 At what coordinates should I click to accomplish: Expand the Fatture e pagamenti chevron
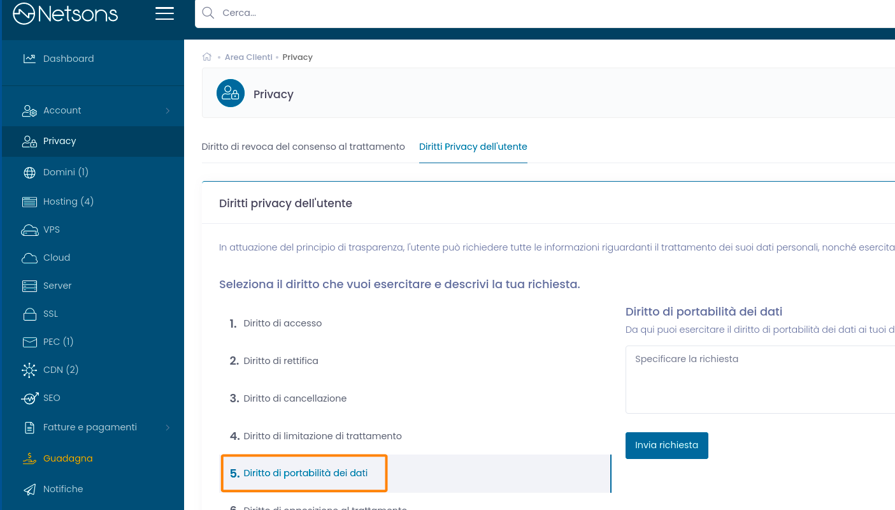pyautogui.click(x=168, y=428)
